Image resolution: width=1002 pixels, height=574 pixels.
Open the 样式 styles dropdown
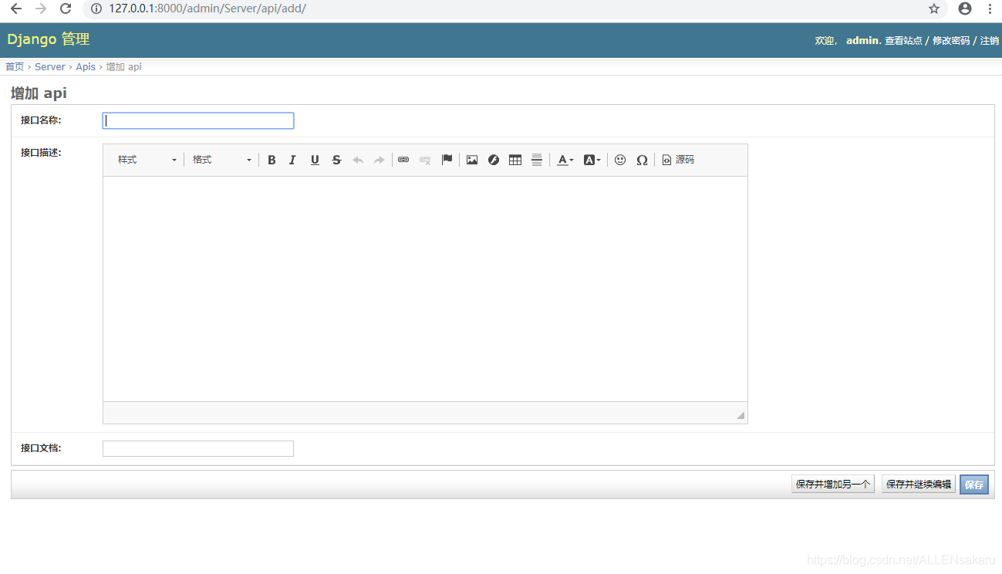tap(147, 160)
